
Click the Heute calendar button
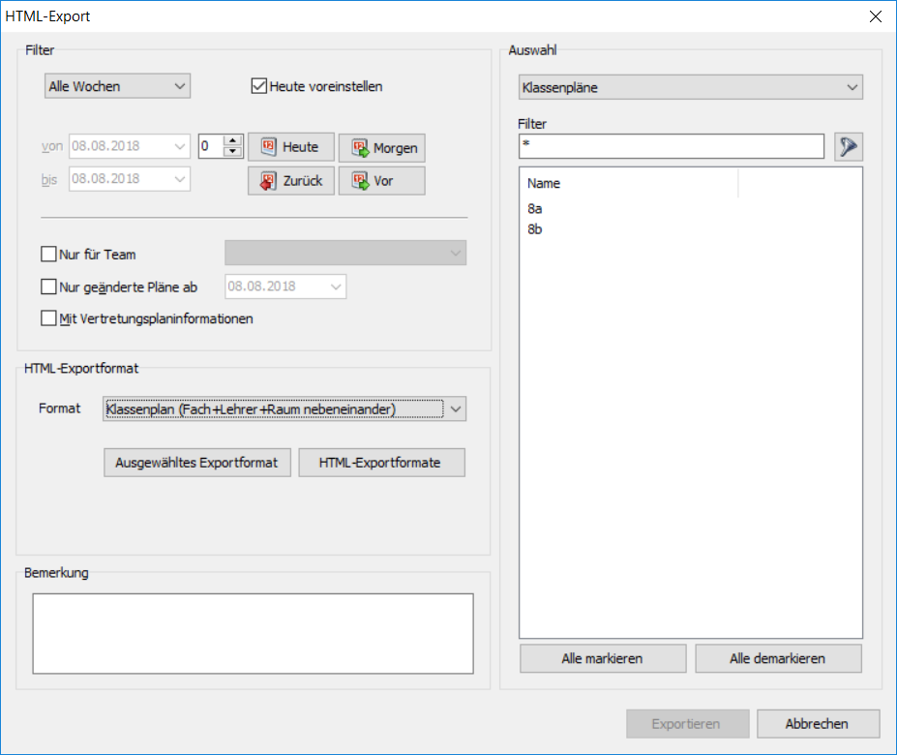click(291, 147)
